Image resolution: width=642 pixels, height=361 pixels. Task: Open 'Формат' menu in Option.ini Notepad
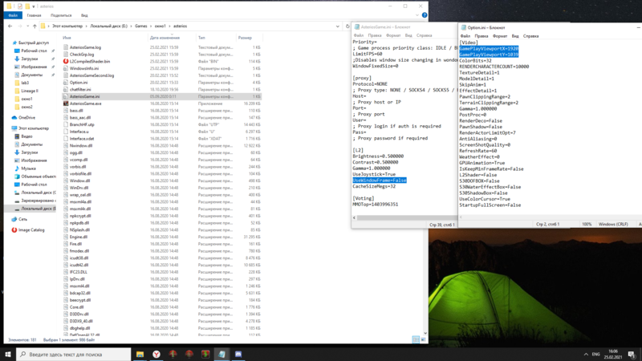499,35
